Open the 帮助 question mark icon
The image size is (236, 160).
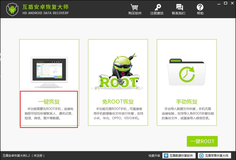pyautogui.click(x=200, y=7)
